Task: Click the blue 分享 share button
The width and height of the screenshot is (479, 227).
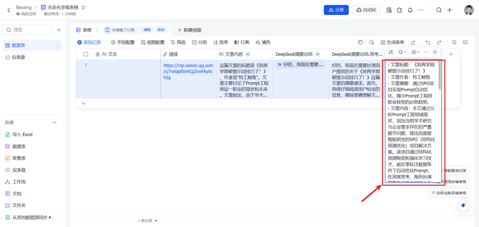Action: coord(336,10)
